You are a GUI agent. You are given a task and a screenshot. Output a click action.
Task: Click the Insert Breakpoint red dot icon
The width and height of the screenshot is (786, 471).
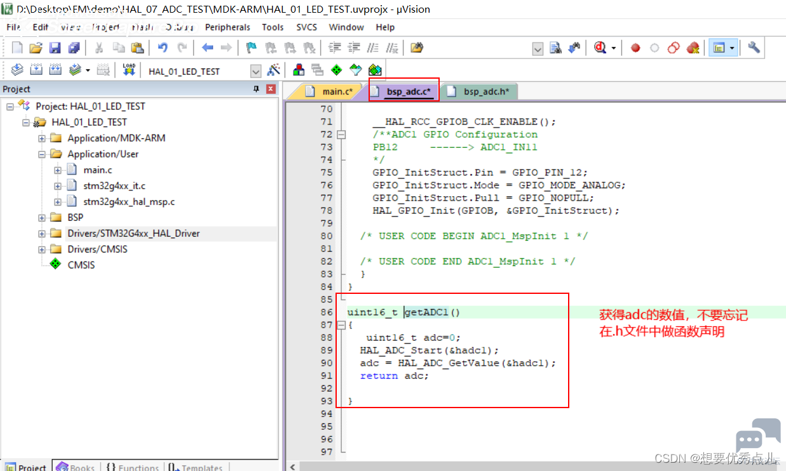(635, 48)
